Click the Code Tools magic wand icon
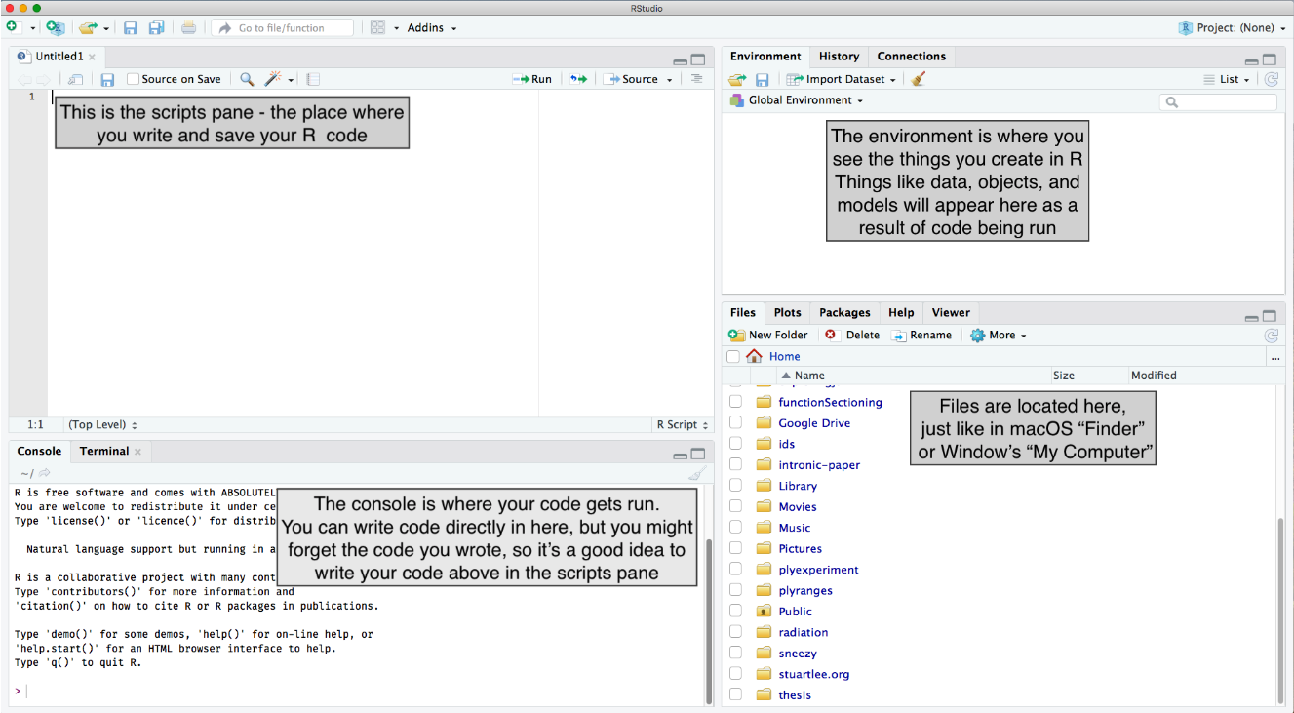Image resolution: width=1294 pixels, height=713 pixels. coord(274,79)
